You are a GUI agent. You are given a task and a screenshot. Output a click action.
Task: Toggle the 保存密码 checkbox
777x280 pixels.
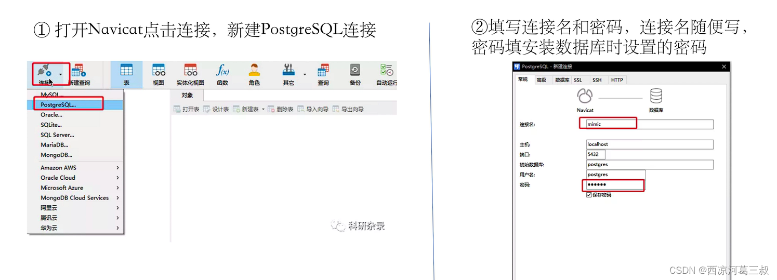(x=589, y=195)
